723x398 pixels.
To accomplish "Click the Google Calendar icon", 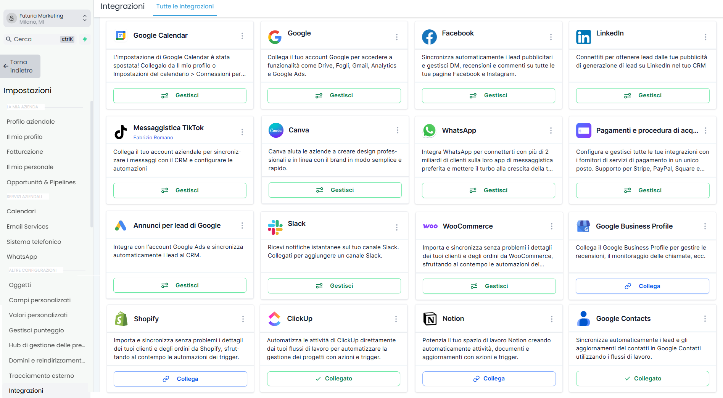I will click(x=121, y=35).
